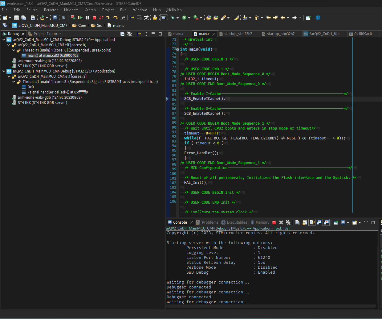Viewport: 382px width, 319px height.
Task: Select main() at main.c:83 stack frame
Action: tap(53, 56)
